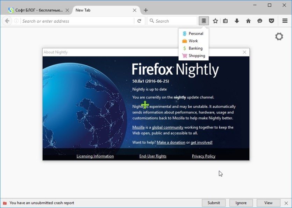This screenshot has width=292, height=208.
Task: Open a new tab with plus button
Action: [x=146, y=10]
